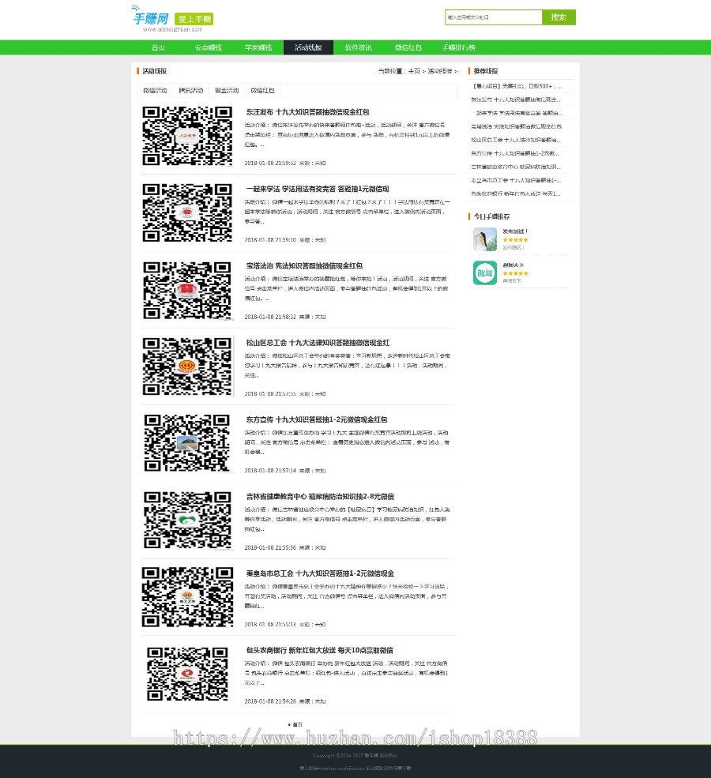This screenshot has height=778, width=711.
Task: Open sidebar link 松山区总工会 十九大法律知识
Action: 517,140
